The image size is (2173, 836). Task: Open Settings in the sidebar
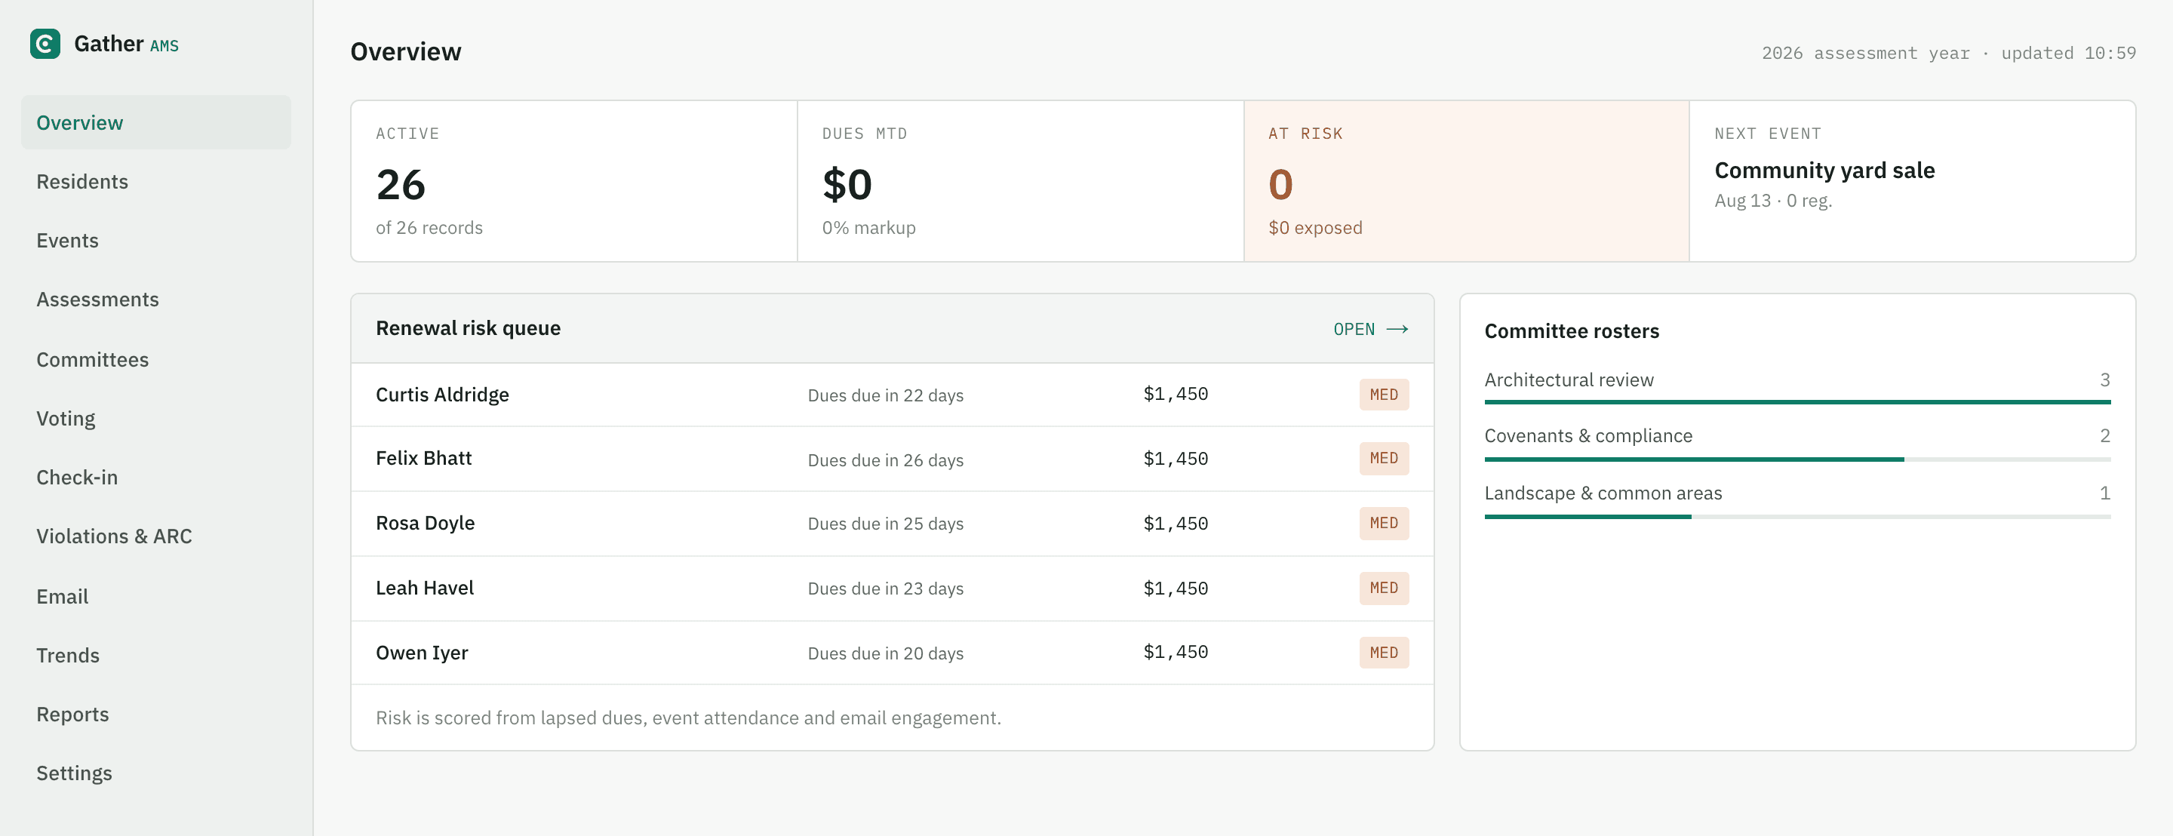click(156, 773)
